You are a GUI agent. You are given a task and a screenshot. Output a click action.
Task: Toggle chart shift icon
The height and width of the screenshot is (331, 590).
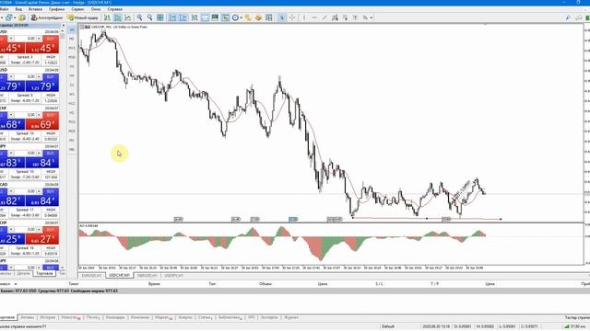[x=183, y=17]
